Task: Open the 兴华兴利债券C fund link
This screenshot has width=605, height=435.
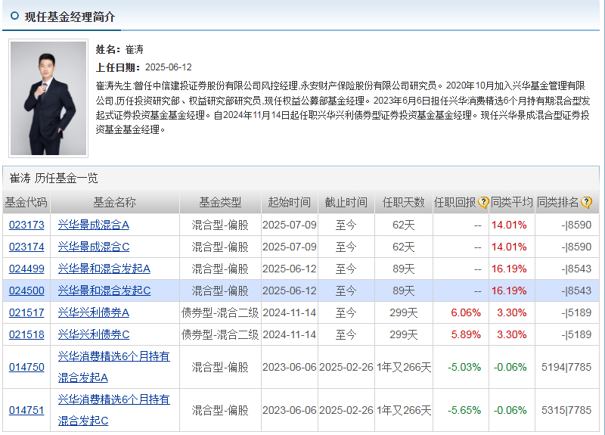Action: tap(94, 335)
